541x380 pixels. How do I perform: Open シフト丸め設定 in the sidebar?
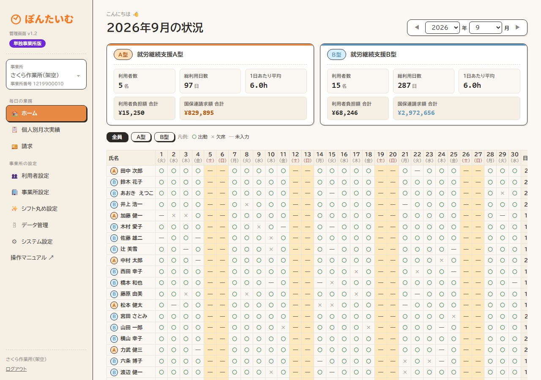point(46,209)
